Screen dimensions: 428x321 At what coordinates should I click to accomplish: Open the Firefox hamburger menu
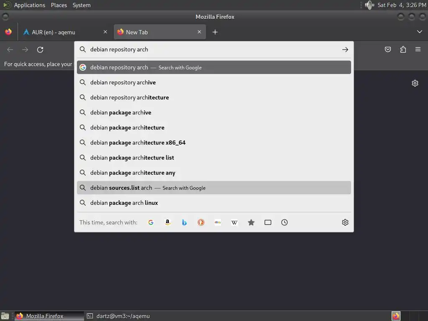click(x=418, y=49)
